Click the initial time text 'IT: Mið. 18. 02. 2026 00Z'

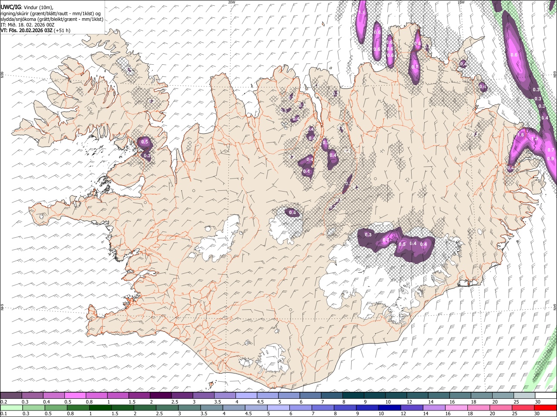(27, 25)
